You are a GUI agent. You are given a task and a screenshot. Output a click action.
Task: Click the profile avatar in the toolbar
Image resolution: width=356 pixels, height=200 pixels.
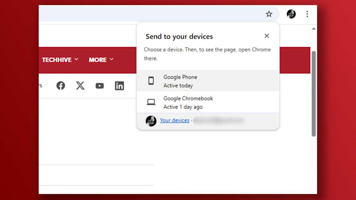(291, 14)
